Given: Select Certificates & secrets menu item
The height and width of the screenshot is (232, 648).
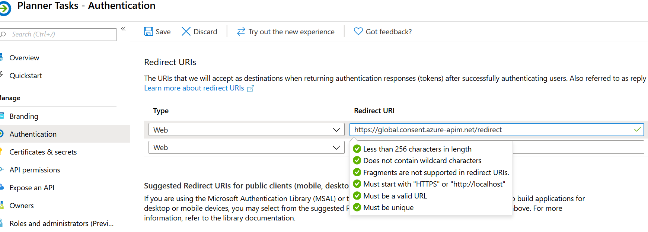Looking at the screenshot, I should pos(43,152).
